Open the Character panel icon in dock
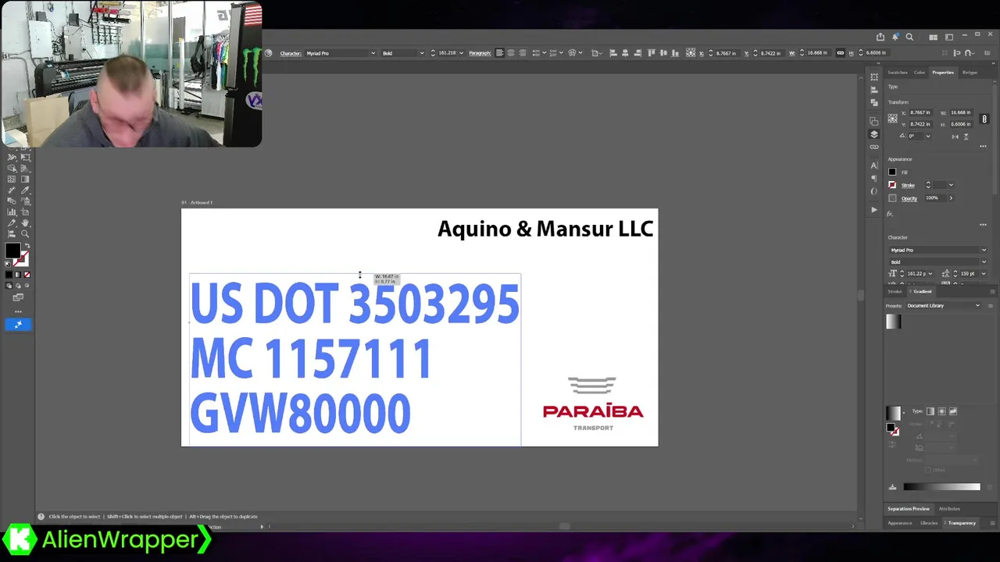Screen dimensions: 1000x562 pos(874,165)
